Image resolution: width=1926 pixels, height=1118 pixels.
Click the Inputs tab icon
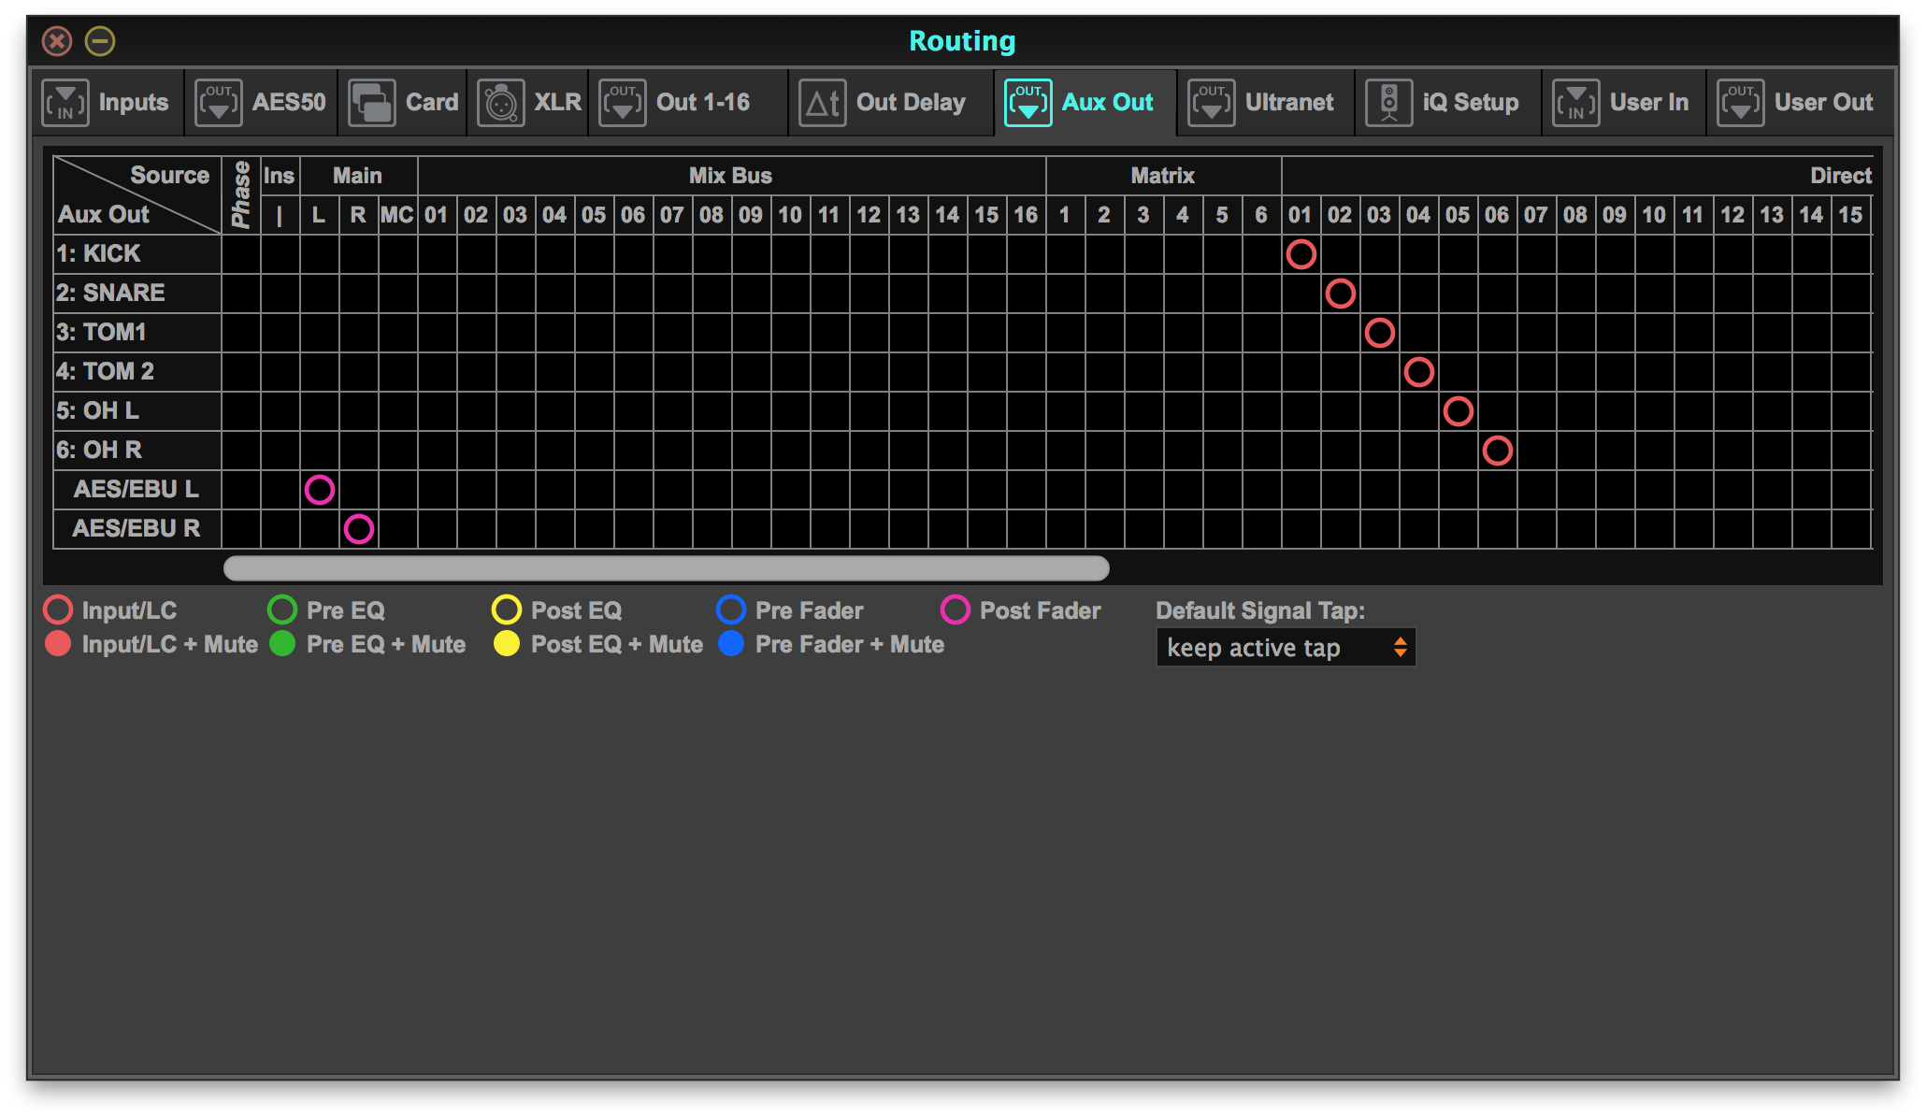(x=65, y=103)
